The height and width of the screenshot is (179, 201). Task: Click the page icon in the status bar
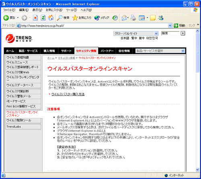[x=3, y=175]
